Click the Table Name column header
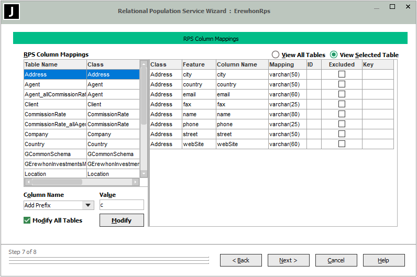The image size is (417, 277). pyautogui.click(x=55, y=64)
